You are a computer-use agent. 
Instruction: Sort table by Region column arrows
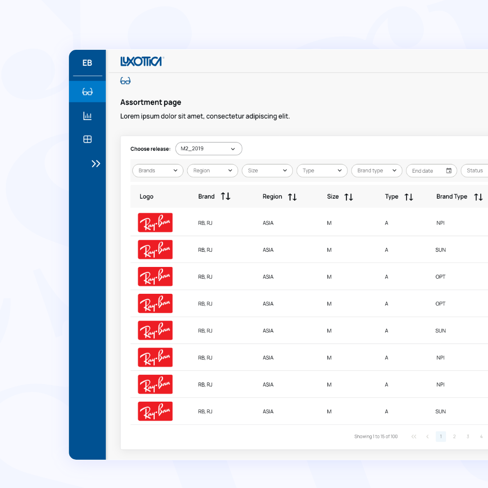click(x=292, y=197)
